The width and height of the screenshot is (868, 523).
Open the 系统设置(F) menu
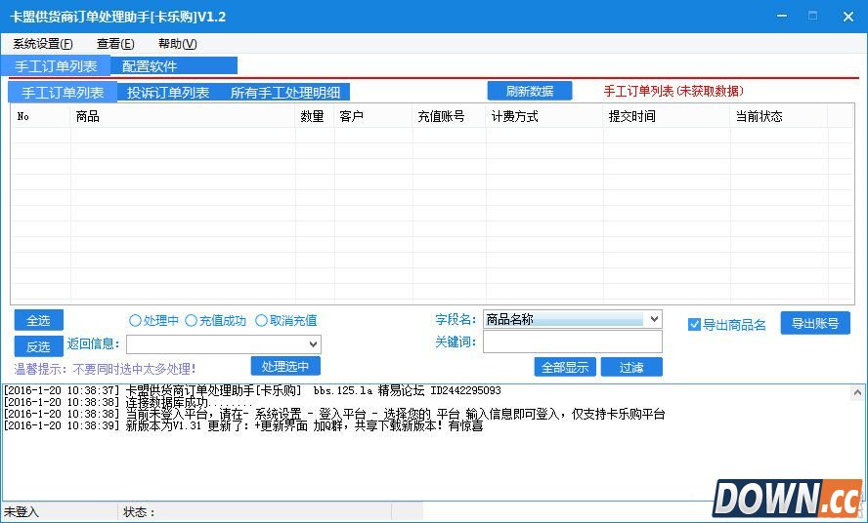[43, 44]
